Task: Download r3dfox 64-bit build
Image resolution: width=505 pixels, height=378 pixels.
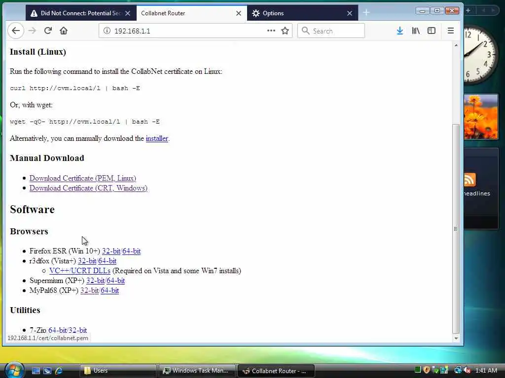Action: [107, 261]
